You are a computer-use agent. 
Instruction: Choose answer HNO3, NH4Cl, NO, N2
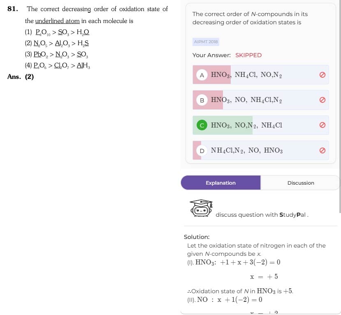point(260,74)
